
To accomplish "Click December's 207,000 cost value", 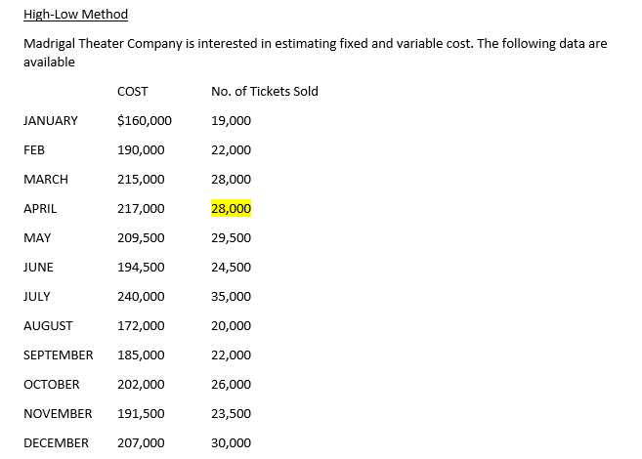I will tap(141, 443).
